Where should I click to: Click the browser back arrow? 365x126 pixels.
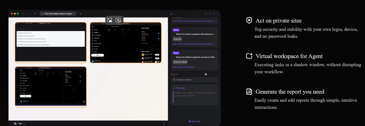pos(23,14)
